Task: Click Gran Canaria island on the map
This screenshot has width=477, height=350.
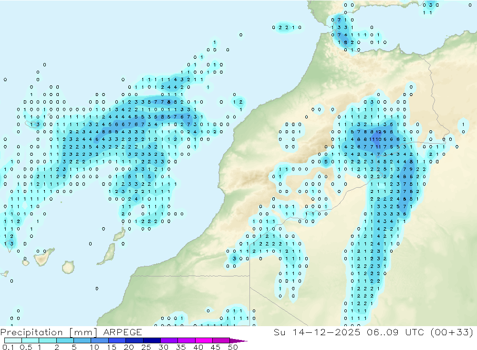Action: pos(68,267)
